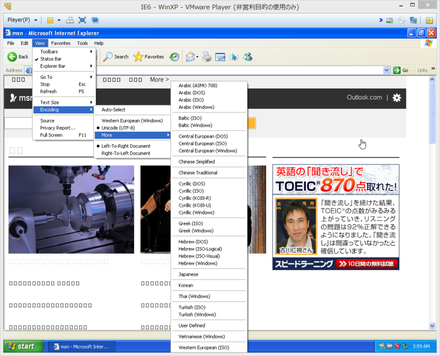Click VMware network adapter device icon
This screenshot has width=440, height=356.
[414, 20]
